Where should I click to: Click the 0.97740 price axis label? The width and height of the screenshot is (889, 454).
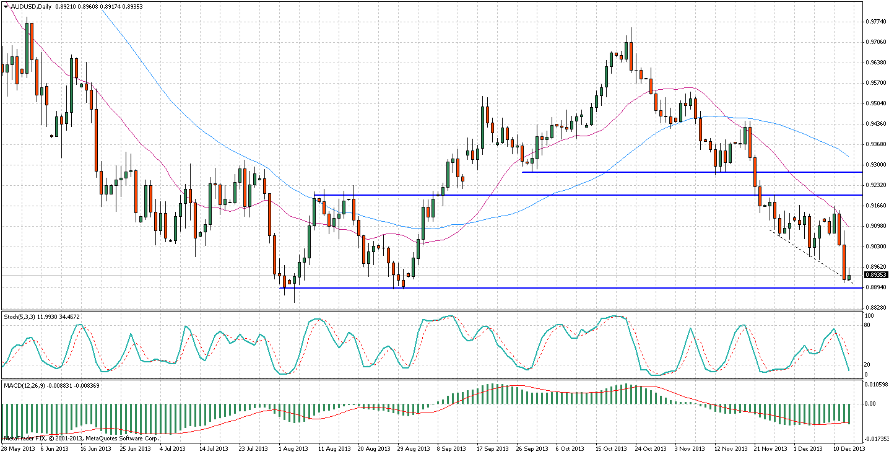[x=874, y=22]
